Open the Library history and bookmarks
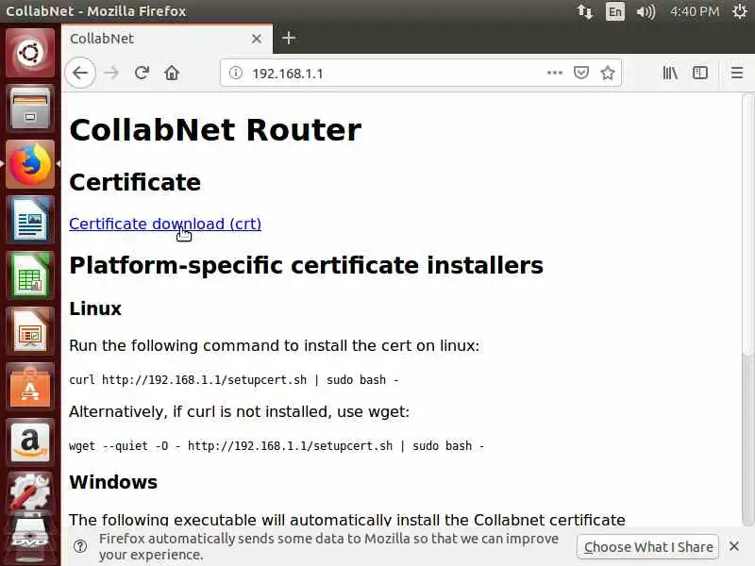The width and height of the screenshot is (755, 566). tap(670, 74)
